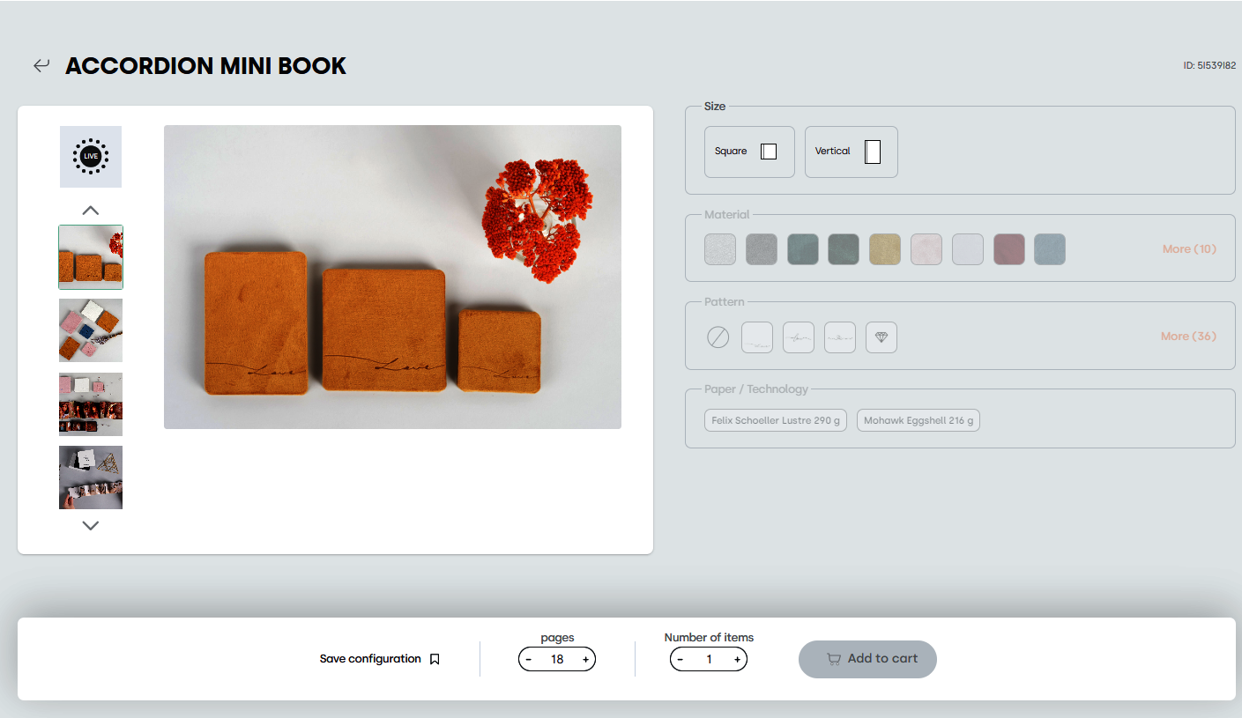Screen dimensions: 1242x718
Task: Click the main product image
Action: (392, 277)
